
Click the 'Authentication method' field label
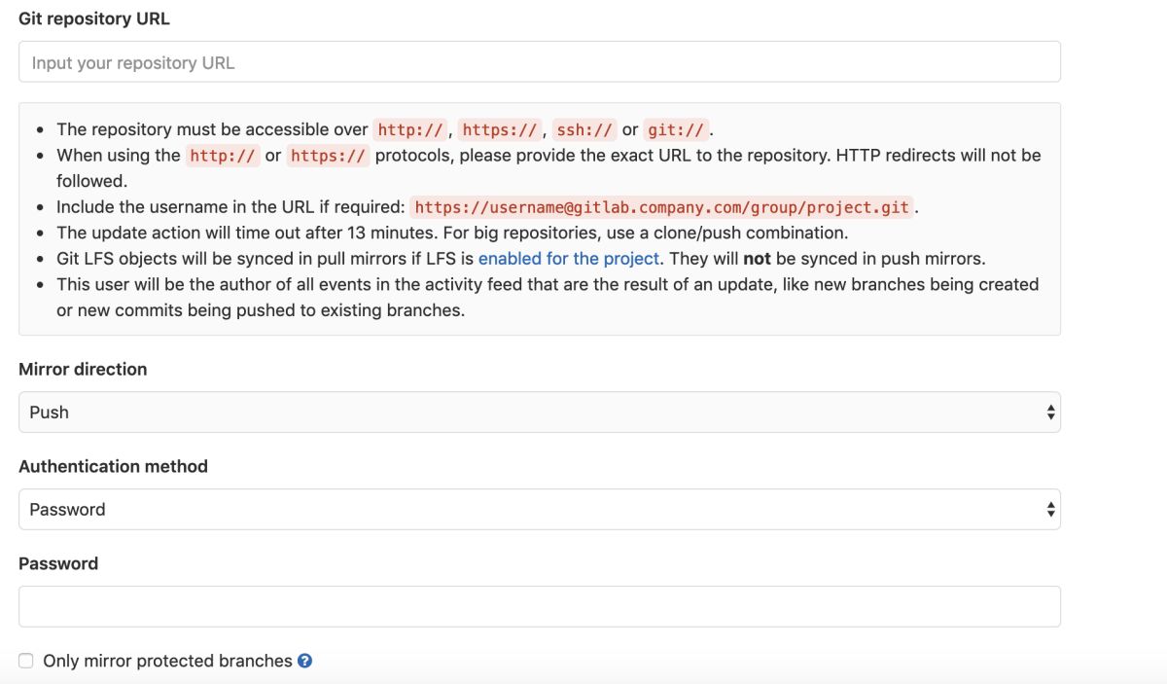[113, 466]
